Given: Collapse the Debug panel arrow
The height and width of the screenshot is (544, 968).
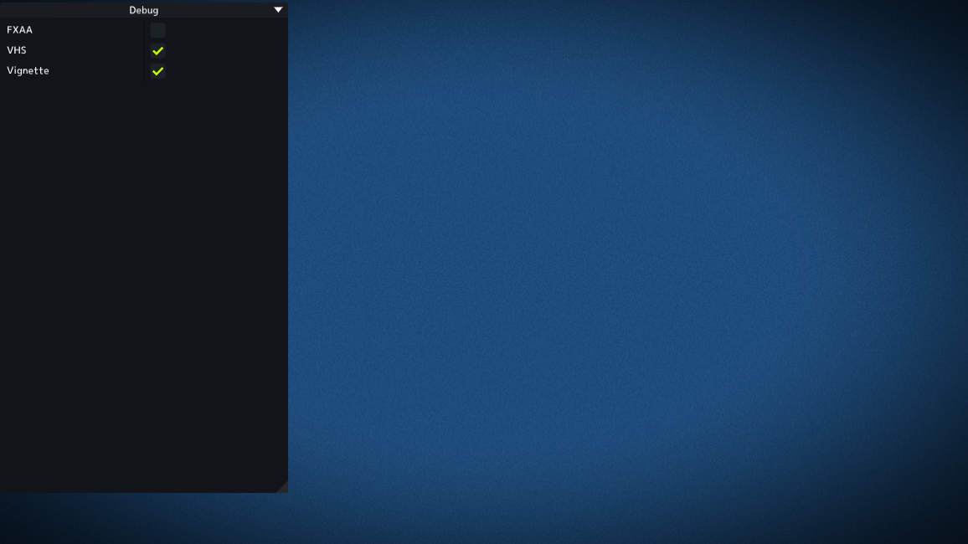Looking at the screenshot, I should tap(278, 10).
